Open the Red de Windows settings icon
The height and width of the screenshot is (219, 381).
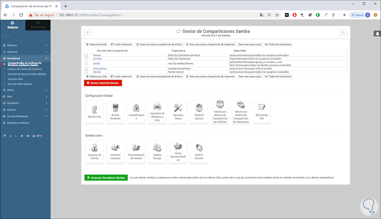(x=115, y=112)
